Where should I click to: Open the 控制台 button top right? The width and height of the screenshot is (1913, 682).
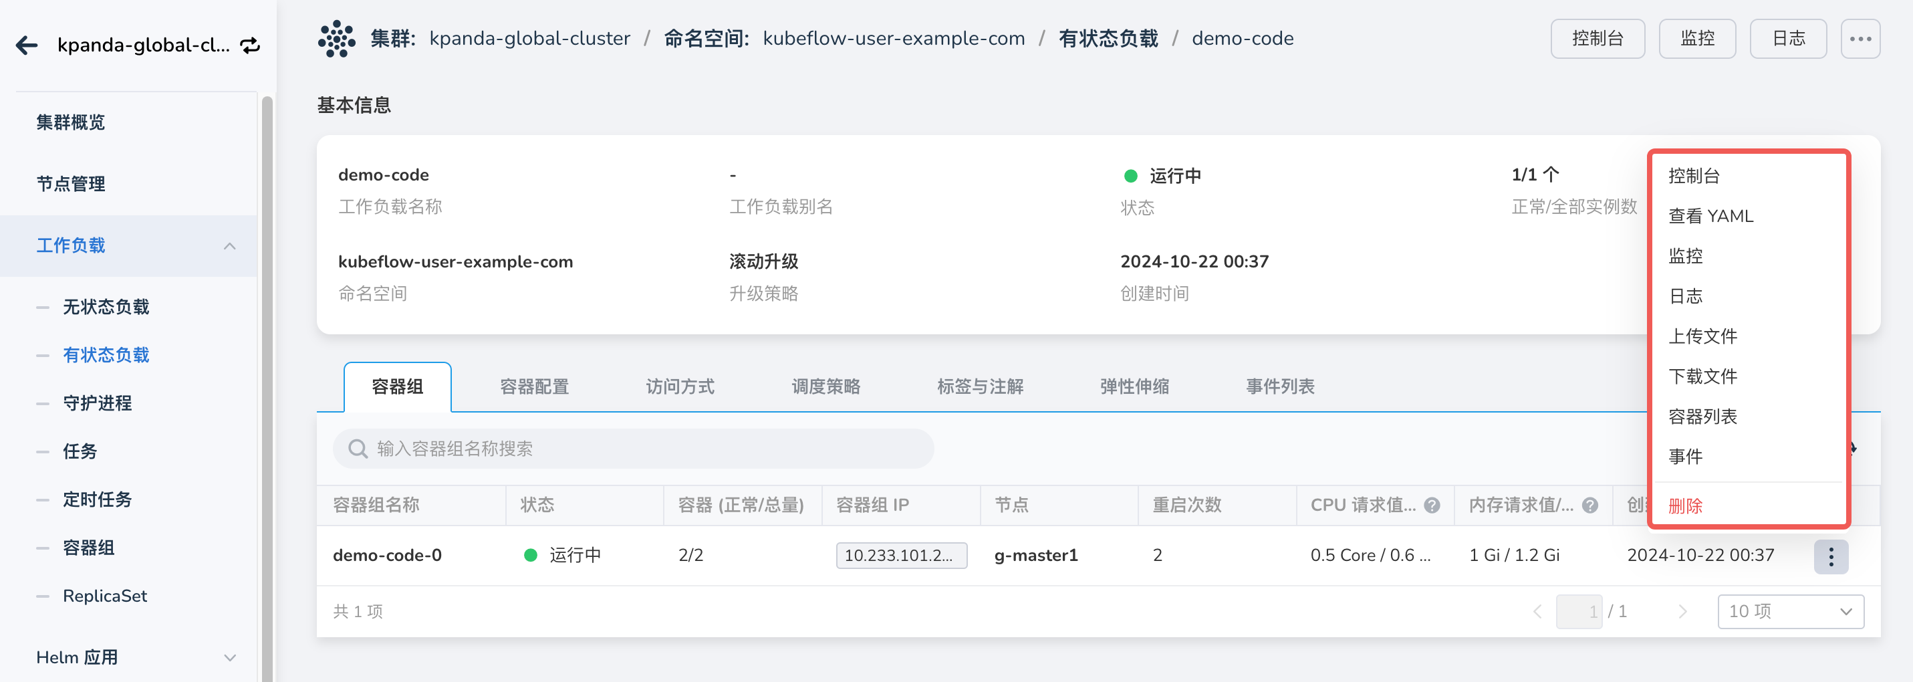1598,38
